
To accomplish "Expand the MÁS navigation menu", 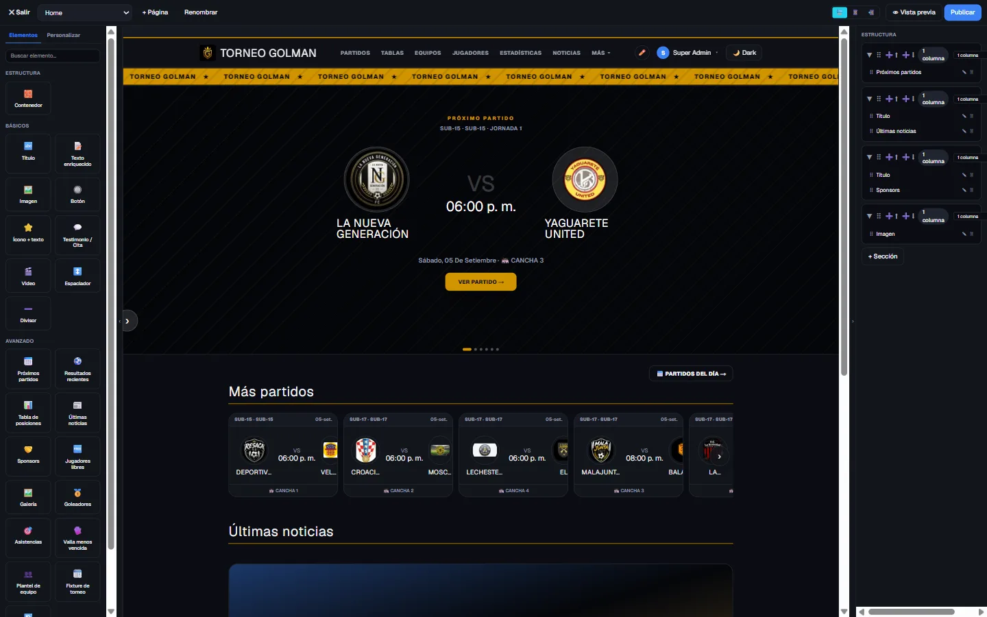I will pyautogui.click(x=601, y=53).
